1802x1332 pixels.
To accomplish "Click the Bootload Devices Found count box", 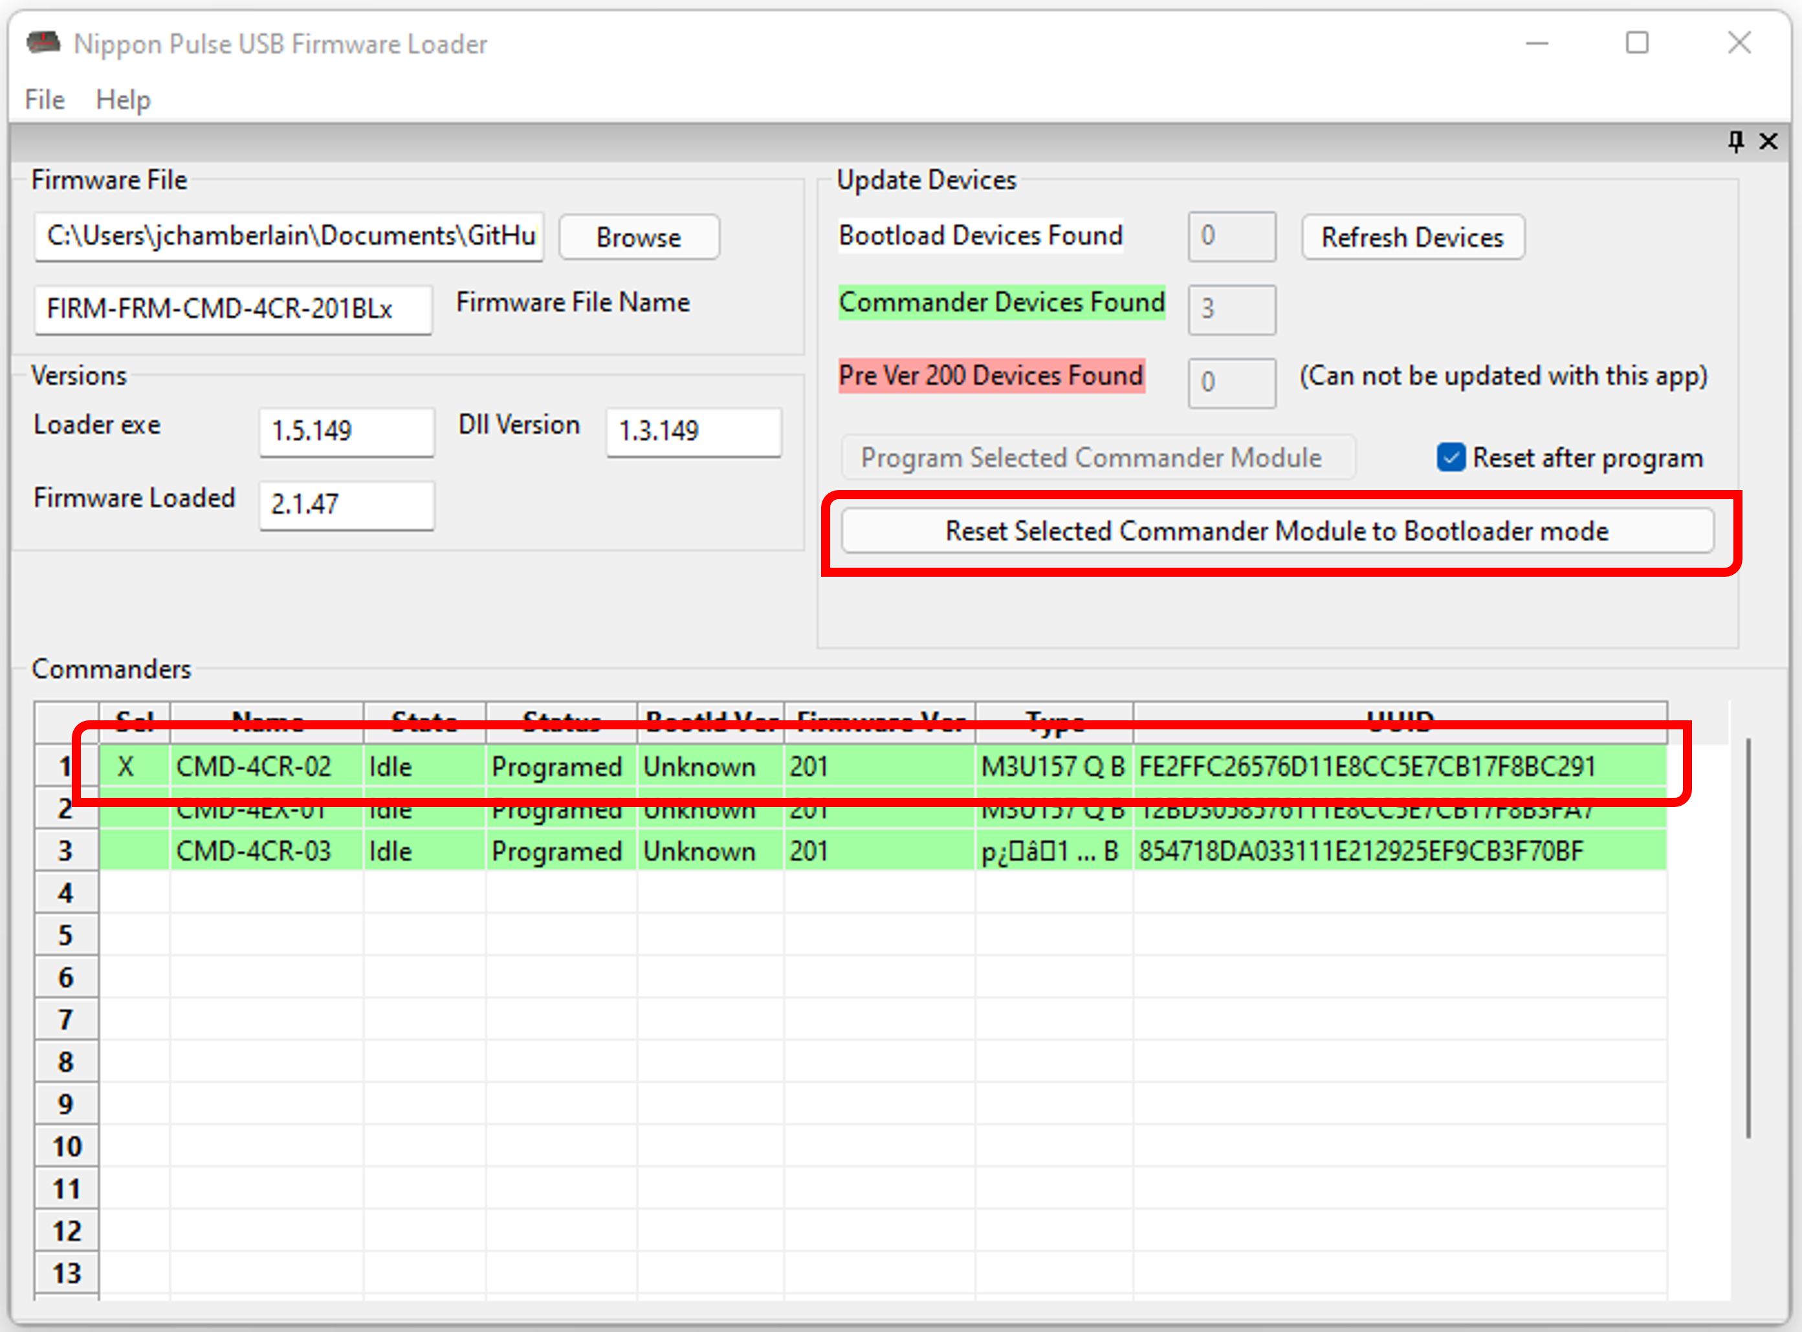I will coord(1232,236).
